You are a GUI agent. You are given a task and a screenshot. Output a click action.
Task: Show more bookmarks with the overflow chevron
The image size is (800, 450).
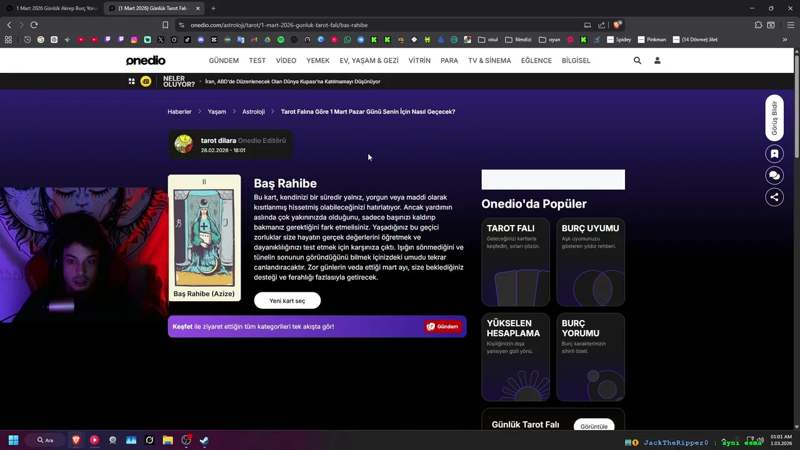(x=785, y=39)
